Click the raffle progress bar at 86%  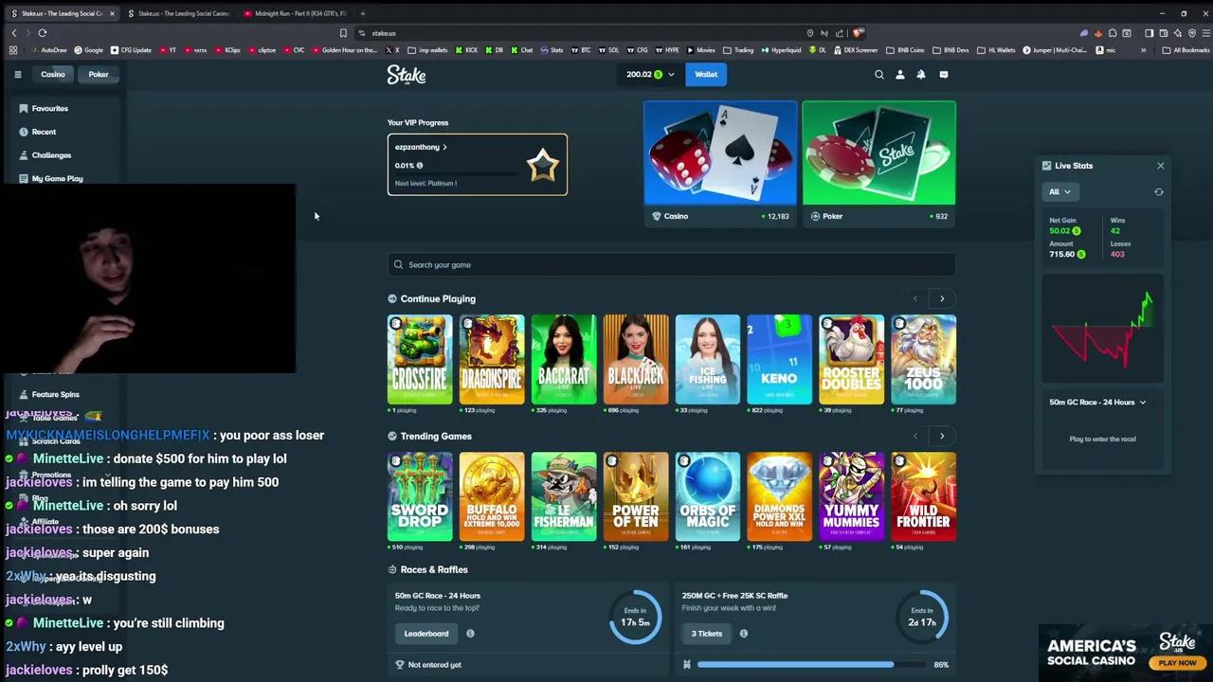[796, 664]
